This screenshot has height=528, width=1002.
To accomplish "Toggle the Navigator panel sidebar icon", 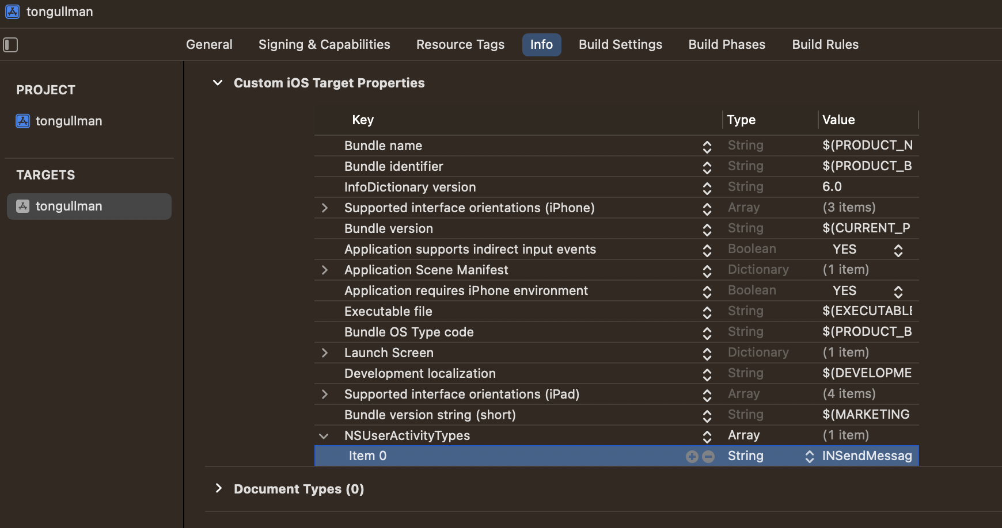I will tap(10, 44).
